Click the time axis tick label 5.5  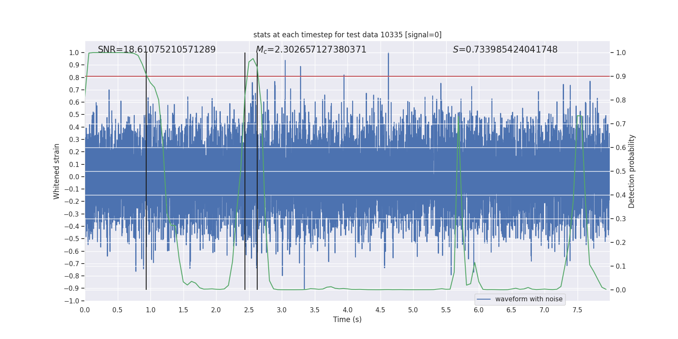click(446, 310)
